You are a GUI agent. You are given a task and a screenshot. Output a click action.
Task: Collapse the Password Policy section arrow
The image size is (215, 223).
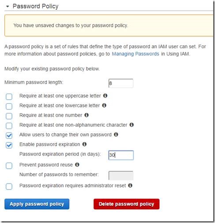click(8, 7)
